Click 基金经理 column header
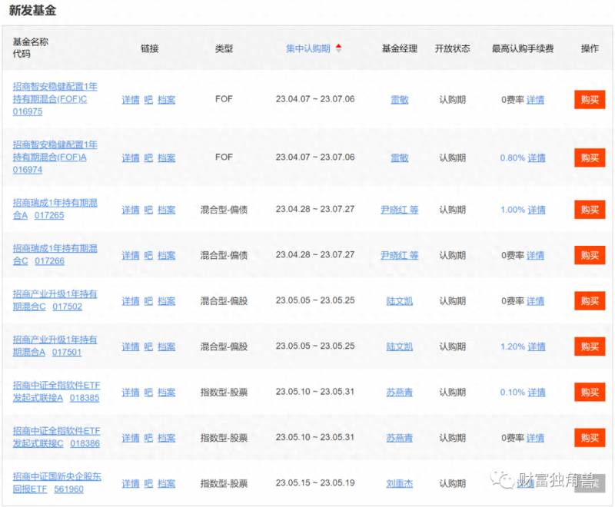Viewport: 615px width, 507px height. 399,48
